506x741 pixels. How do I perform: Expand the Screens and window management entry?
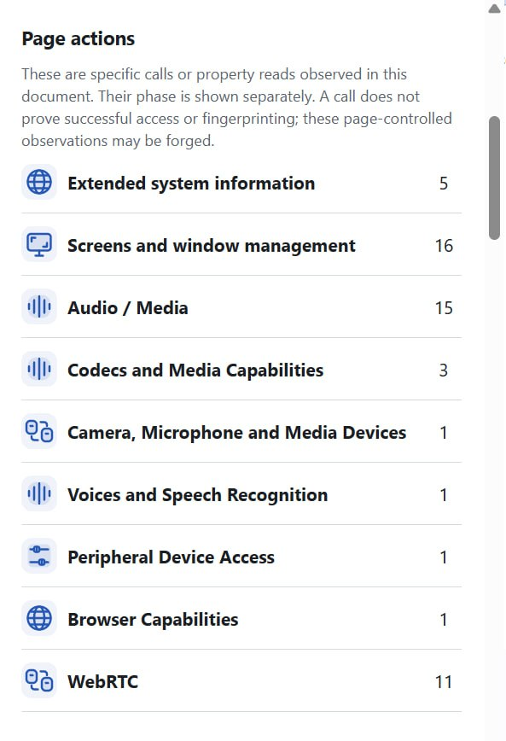tap(241, 245)
